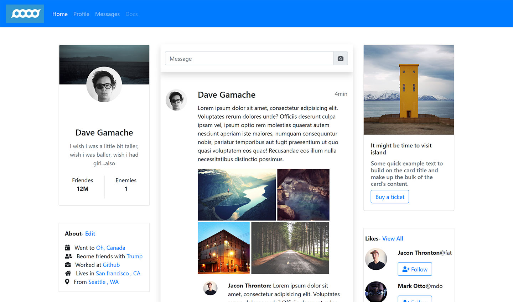Click the yellow lighthouse card image
This screenshot has width=513, height=302.
click(x=409, y=90)
